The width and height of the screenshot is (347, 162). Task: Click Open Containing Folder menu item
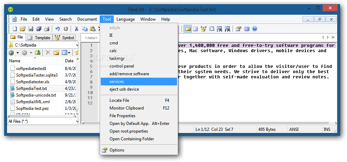coord(139,139)
